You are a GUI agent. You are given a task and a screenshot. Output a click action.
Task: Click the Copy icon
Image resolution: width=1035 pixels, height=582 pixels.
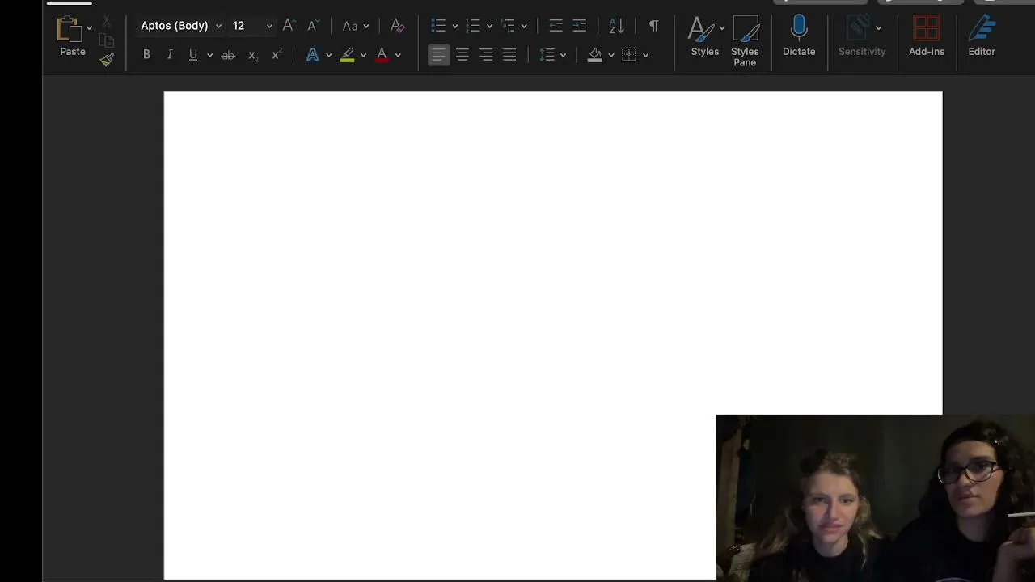click(107, 40)
